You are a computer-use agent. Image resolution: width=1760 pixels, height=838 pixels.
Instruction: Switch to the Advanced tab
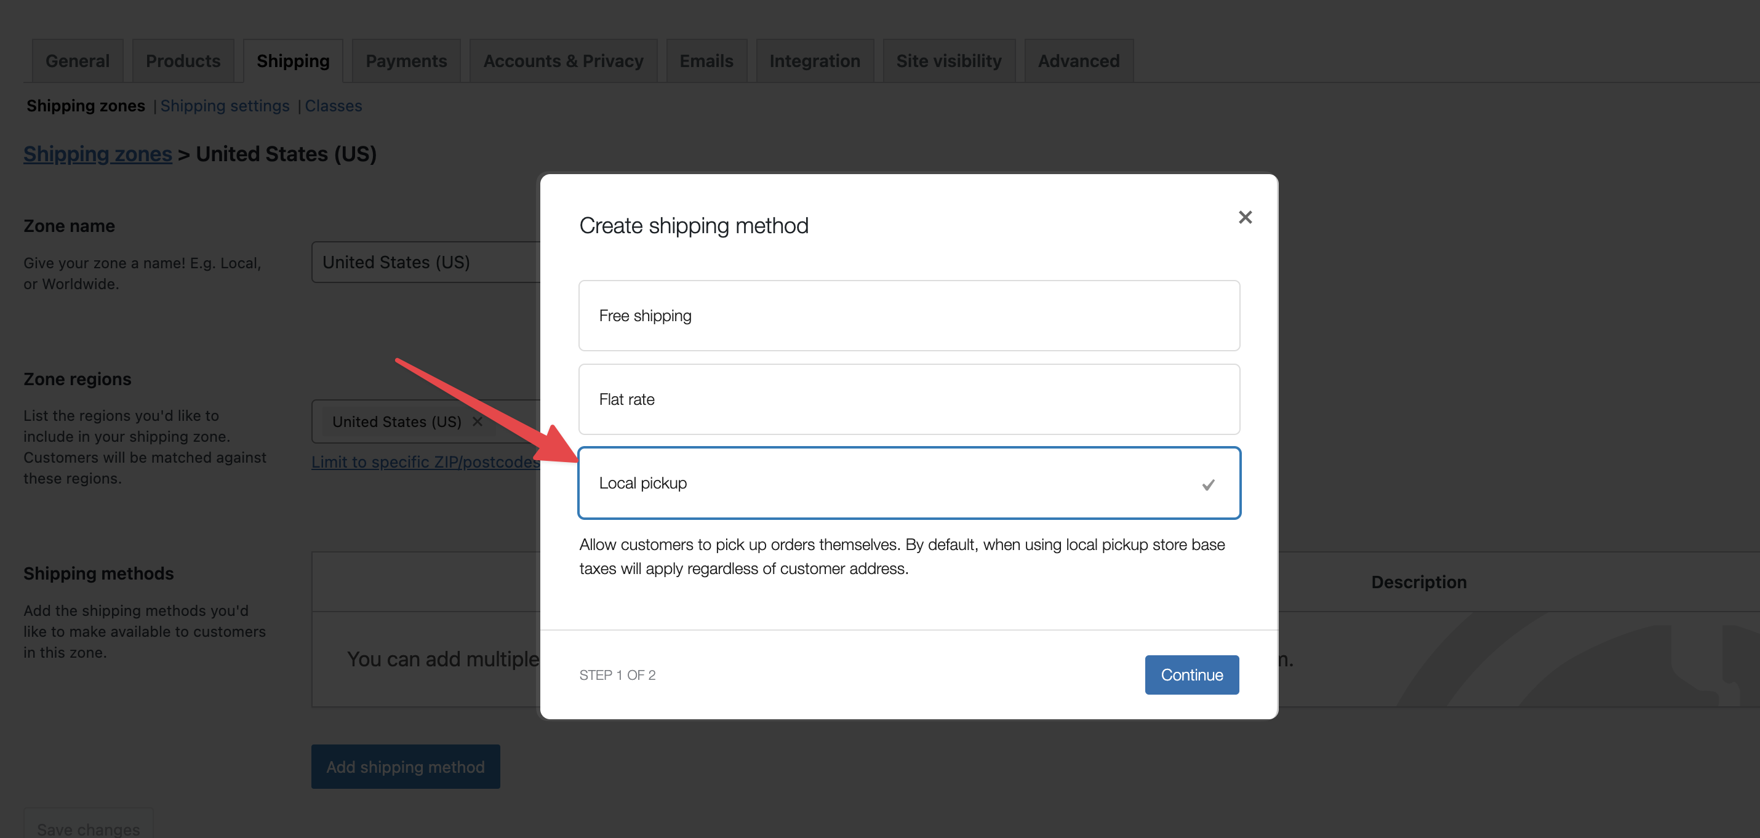point(1078,60)
